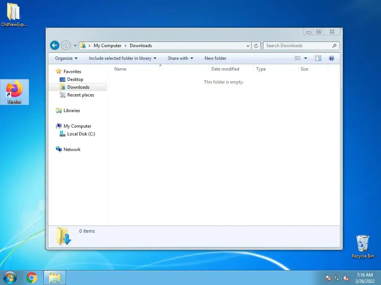Select the Recycle Bin on desktop
This screenshot has height=285, width=381.
[362, 246]
